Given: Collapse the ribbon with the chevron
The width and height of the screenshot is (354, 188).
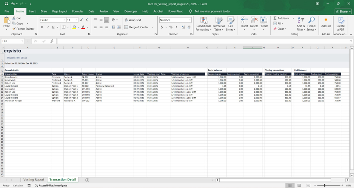Looking at the screenshot, I should tap(351, 34).
